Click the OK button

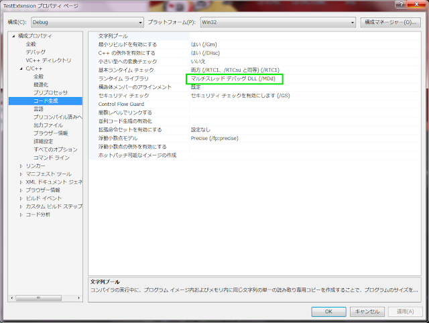328,312
